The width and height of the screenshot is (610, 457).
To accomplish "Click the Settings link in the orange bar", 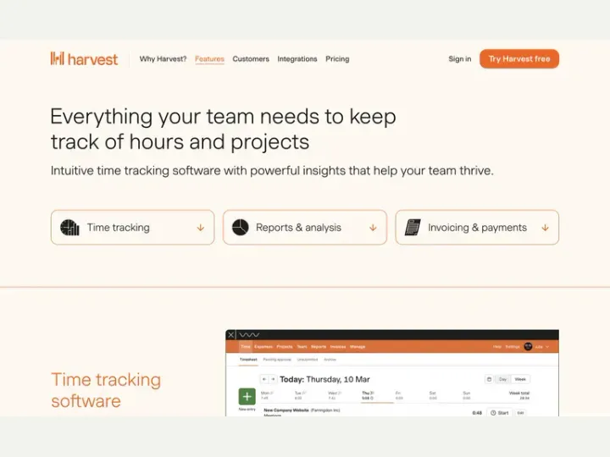I will (x=513, y=347).
